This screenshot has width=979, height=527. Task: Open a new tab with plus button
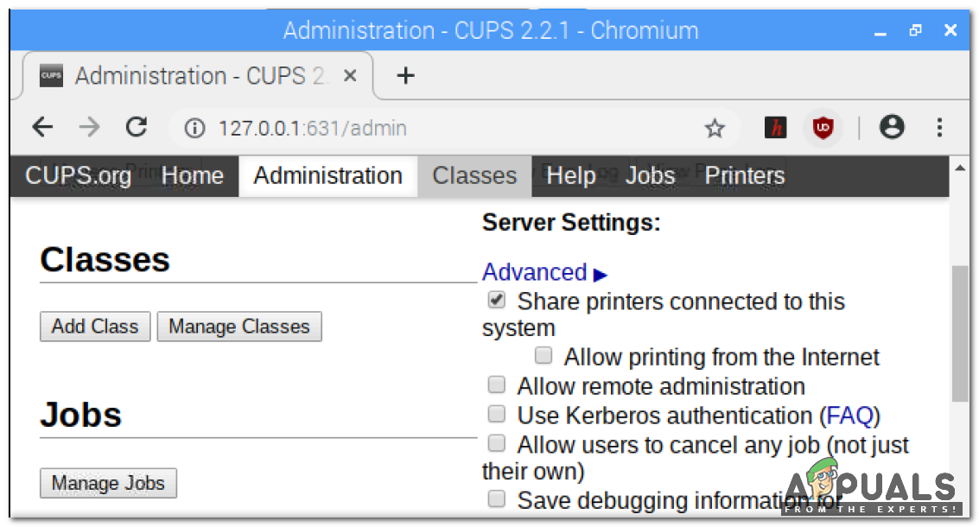pos(405,76)
